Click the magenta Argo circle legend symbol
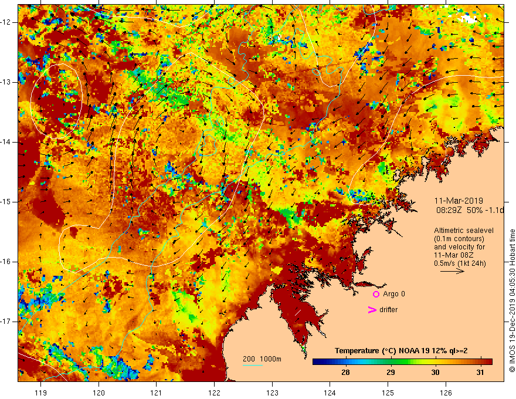 pyautogui.click(x=376, y=294)
